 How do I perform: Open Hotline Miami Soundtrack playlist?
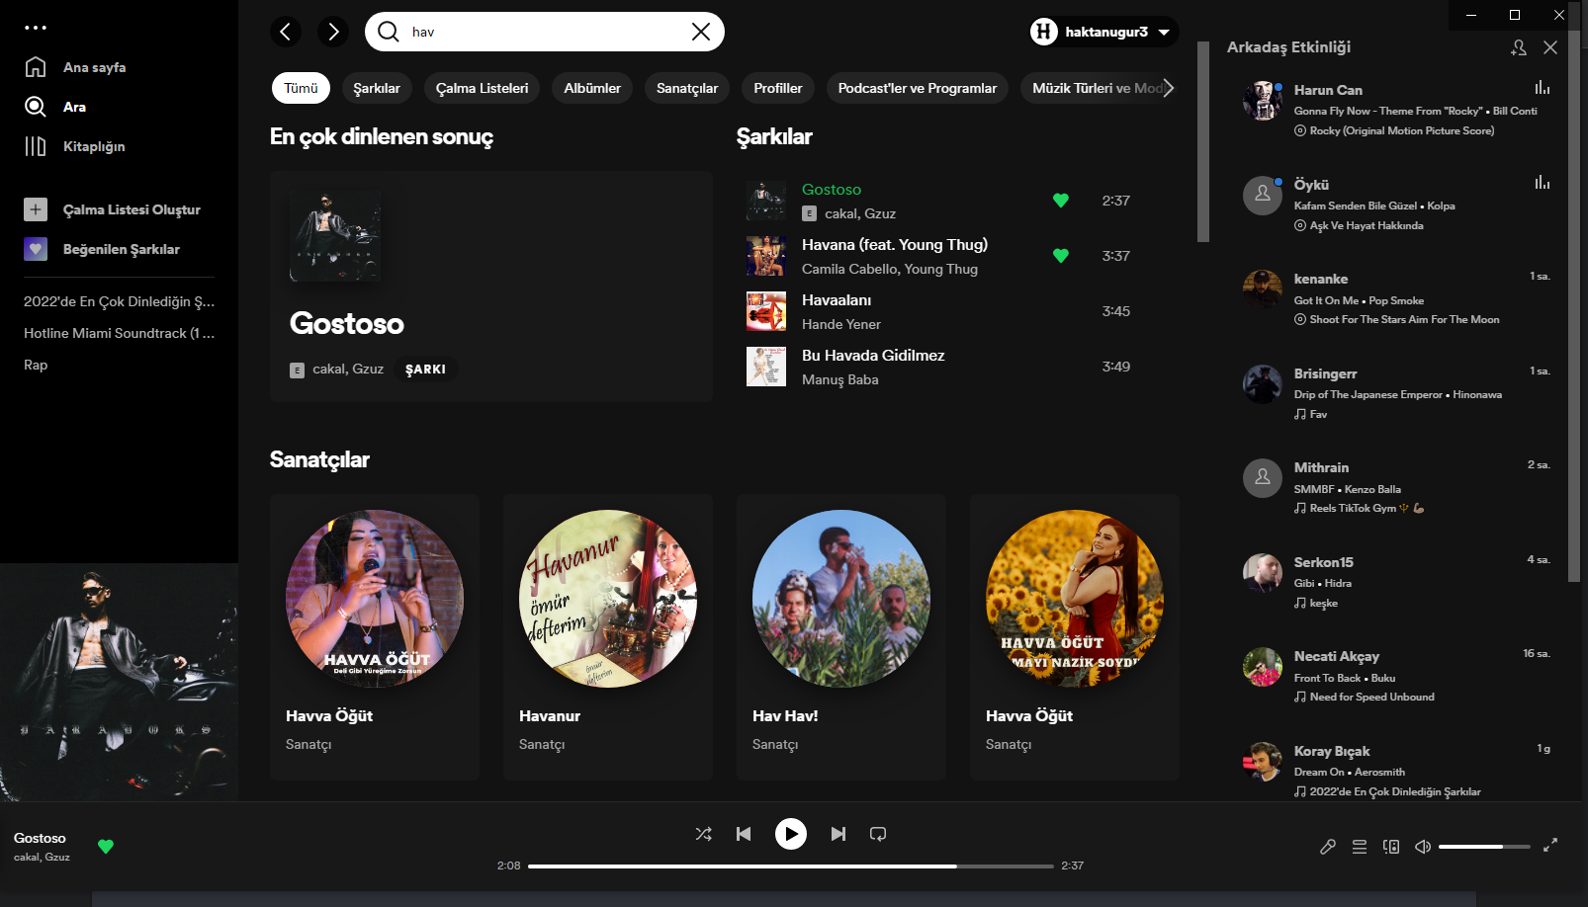pyautogui.click(x=119, y=333)
